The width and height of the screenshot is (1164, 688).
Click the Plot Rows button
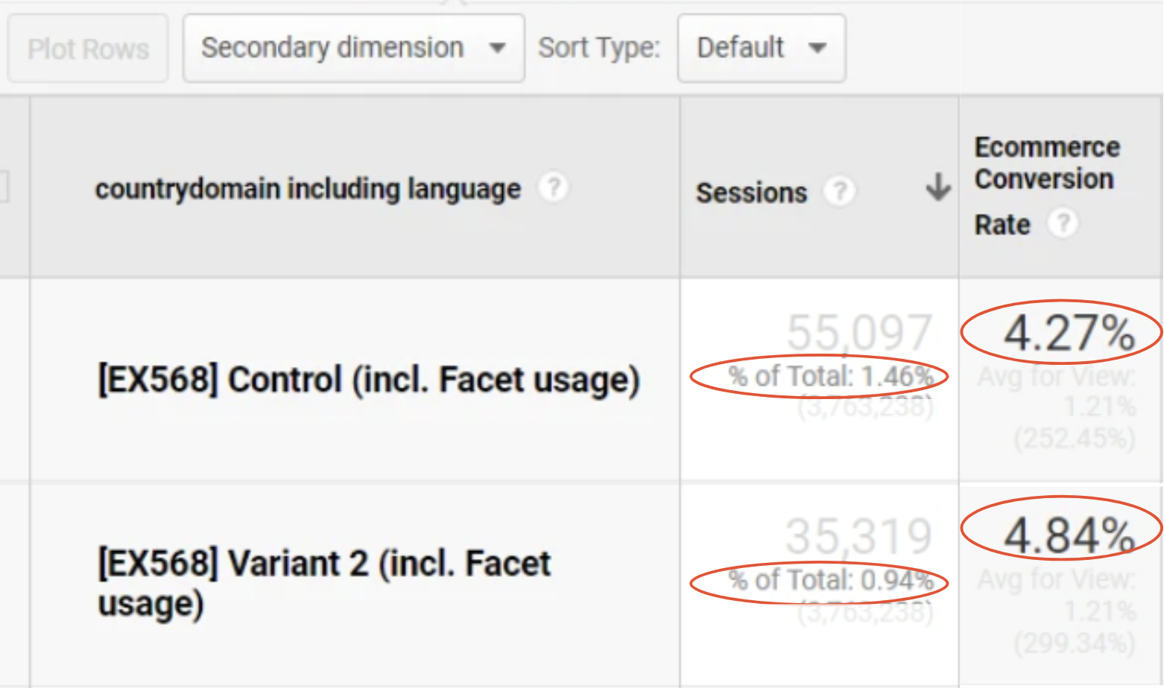(x=88, y=49)
